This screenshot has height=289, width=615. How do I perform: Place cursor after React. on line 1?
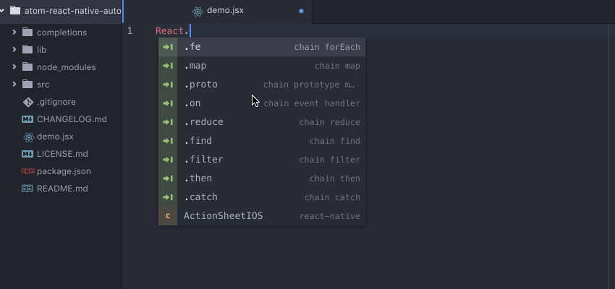(190, 31)
